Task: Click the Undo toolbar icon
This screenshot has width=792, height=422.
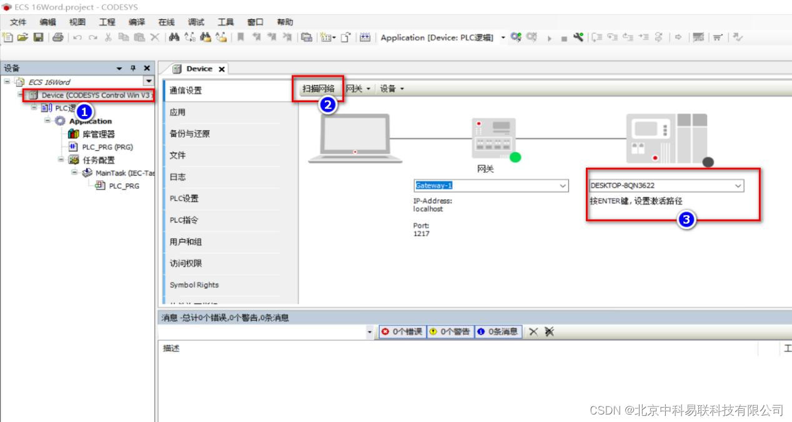Action: (77, 37)
